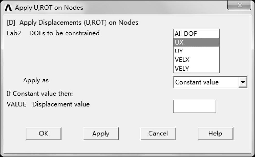Click the Lab2 DOFs to be constrained label
Viewport: 255px width, 157px height.
53,33
